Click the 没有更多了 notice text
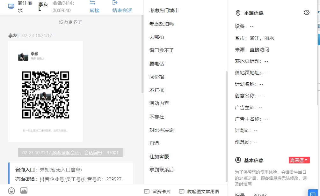 70,22
